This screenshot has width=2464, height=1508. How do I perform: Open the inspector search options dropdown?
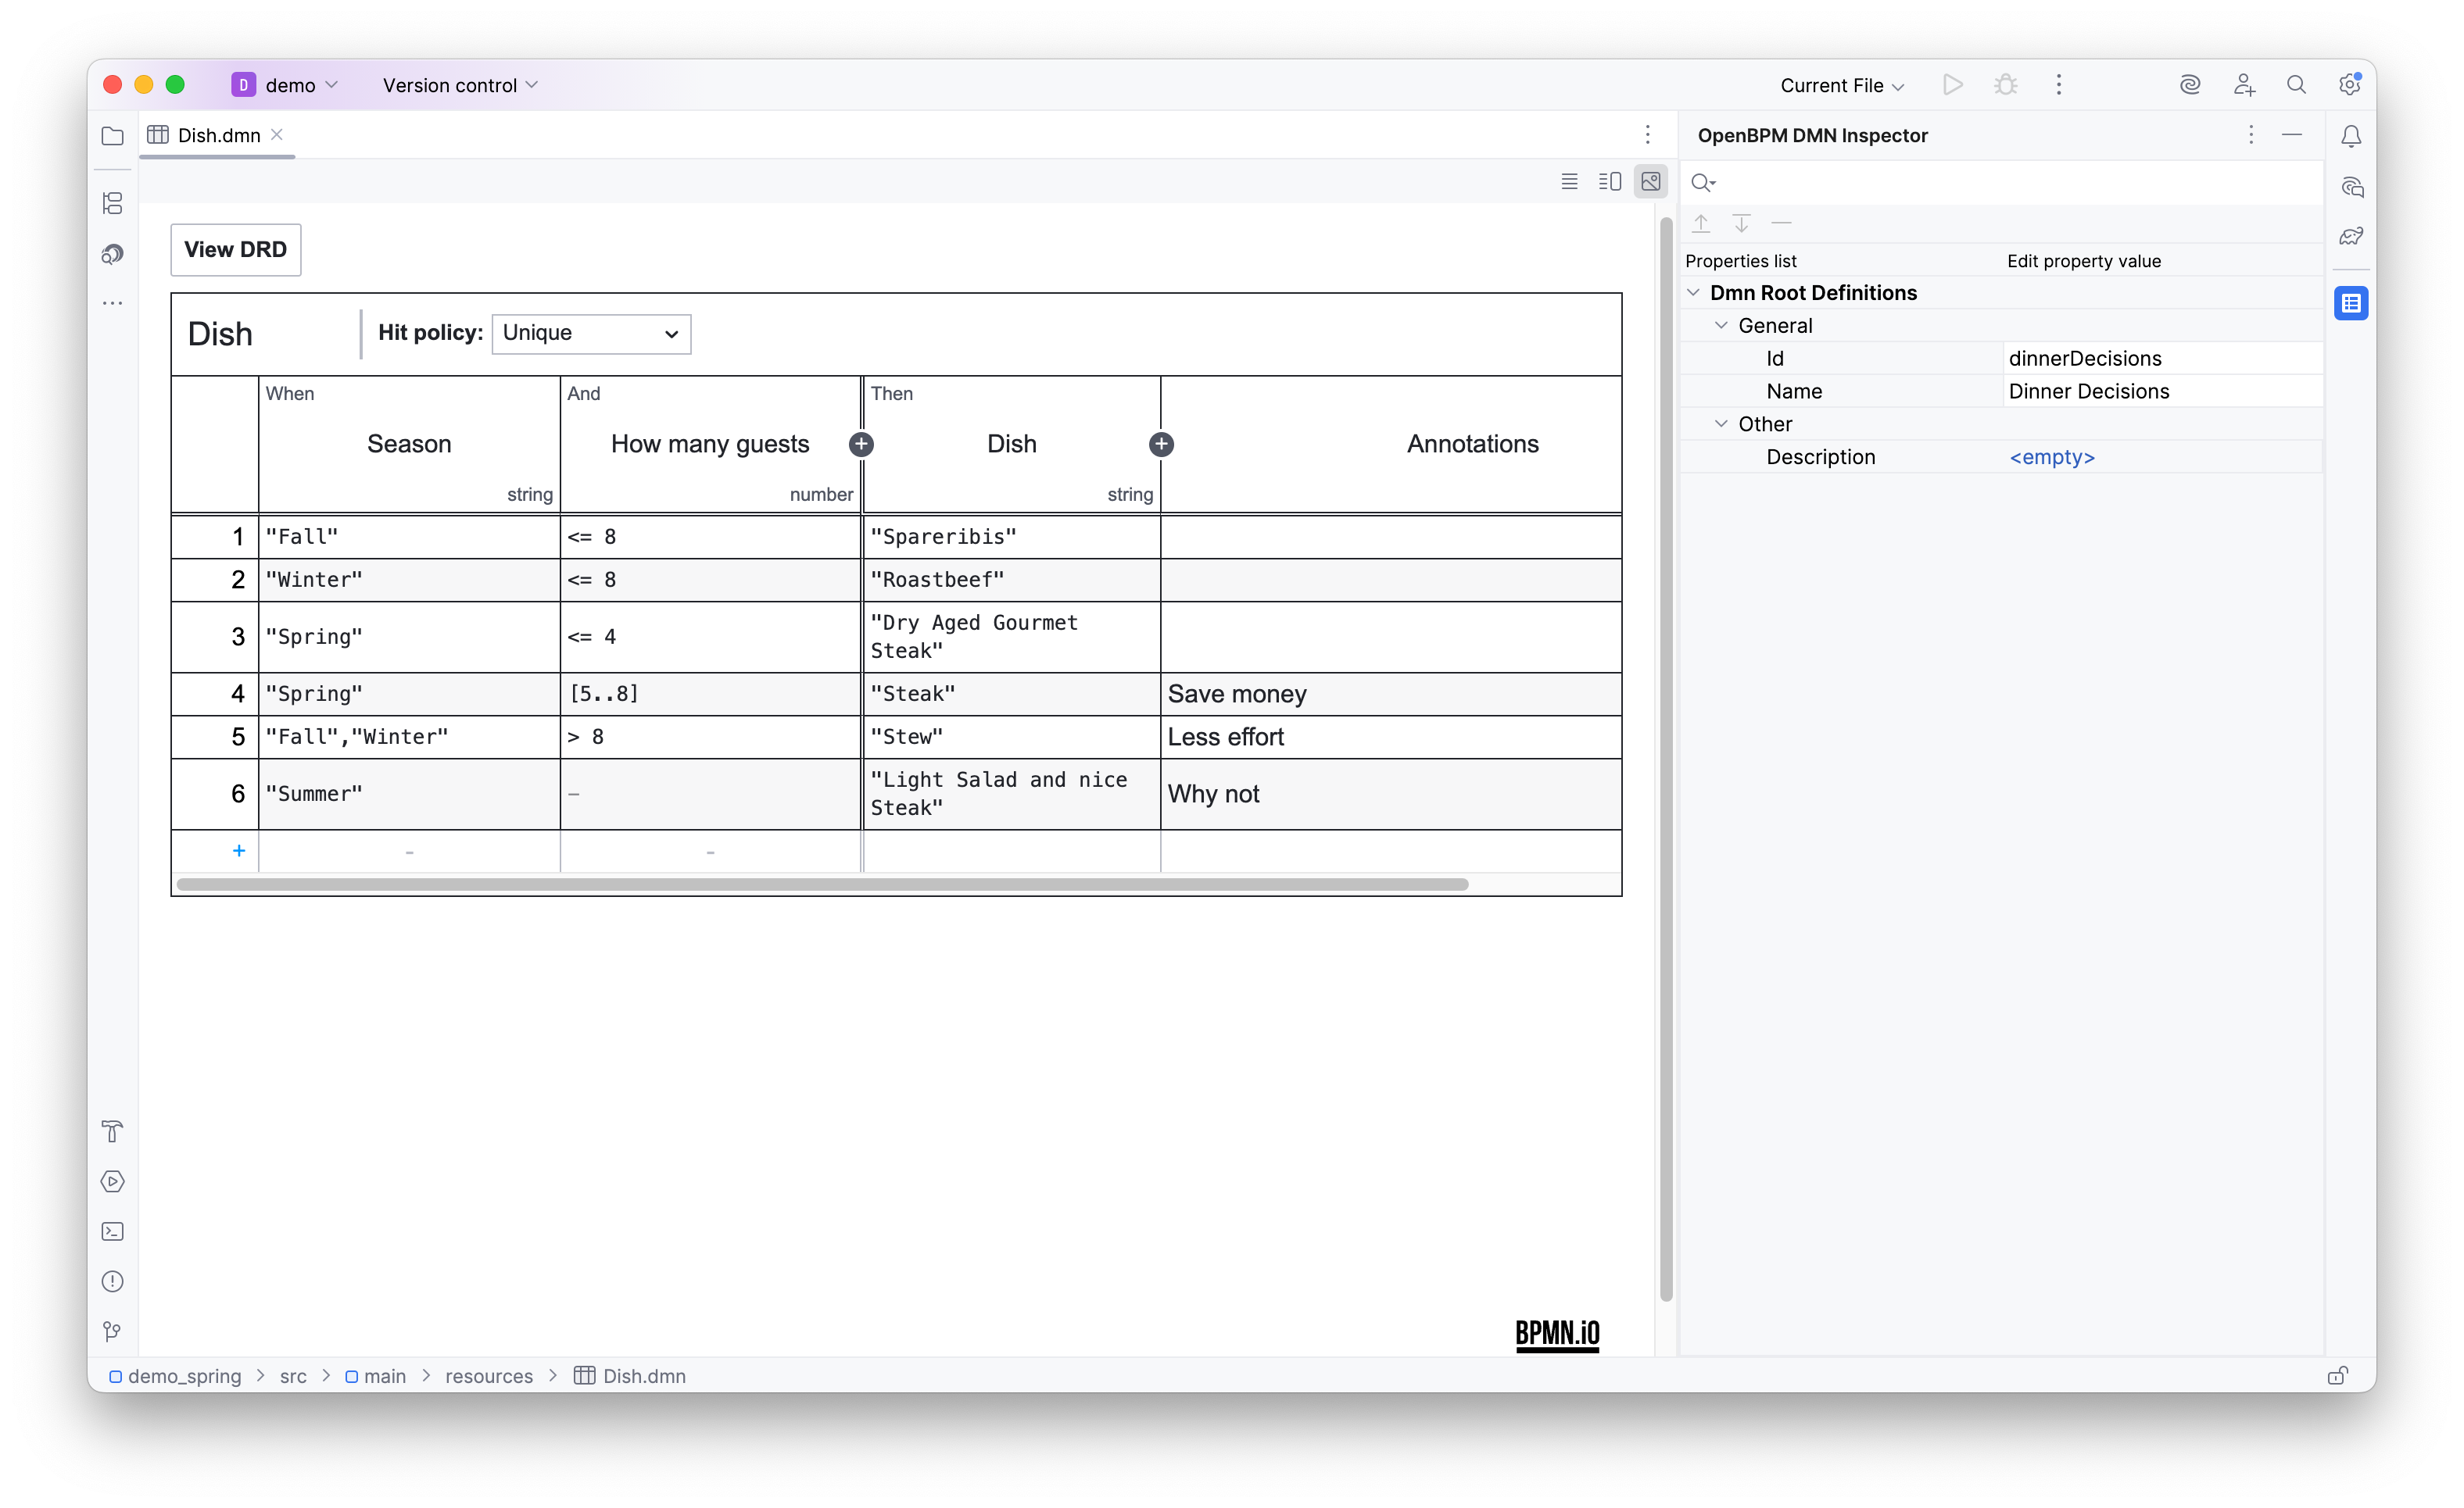[x=1703, y=183]
